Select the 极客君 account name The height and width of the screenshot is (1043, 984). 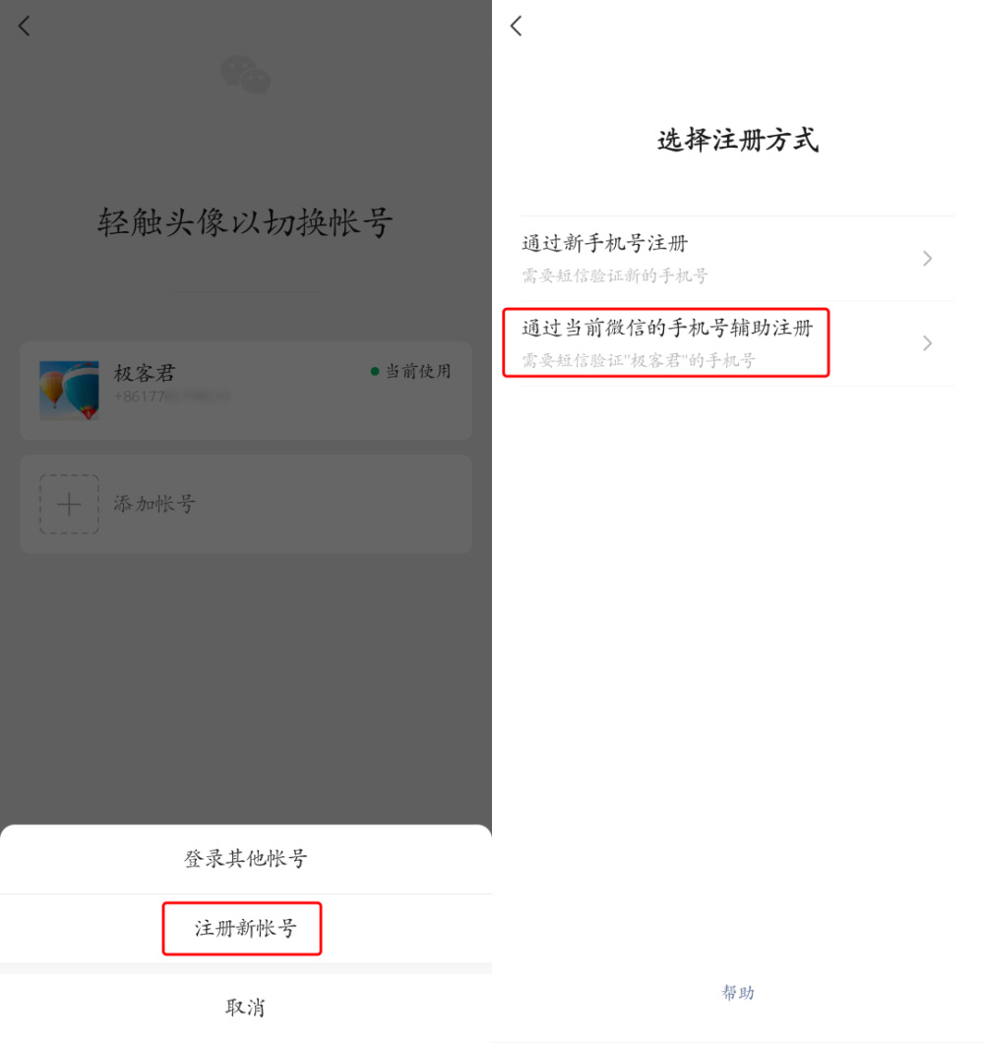pyautogui.click(x=145, y=373)
